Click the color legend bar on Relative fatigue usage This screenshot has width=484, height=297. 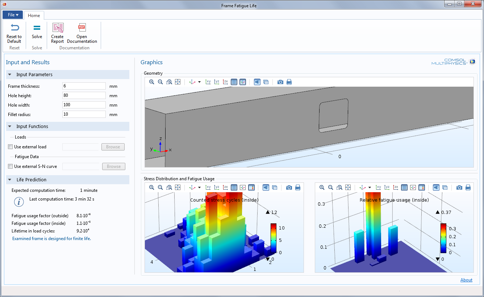[444, 238]
